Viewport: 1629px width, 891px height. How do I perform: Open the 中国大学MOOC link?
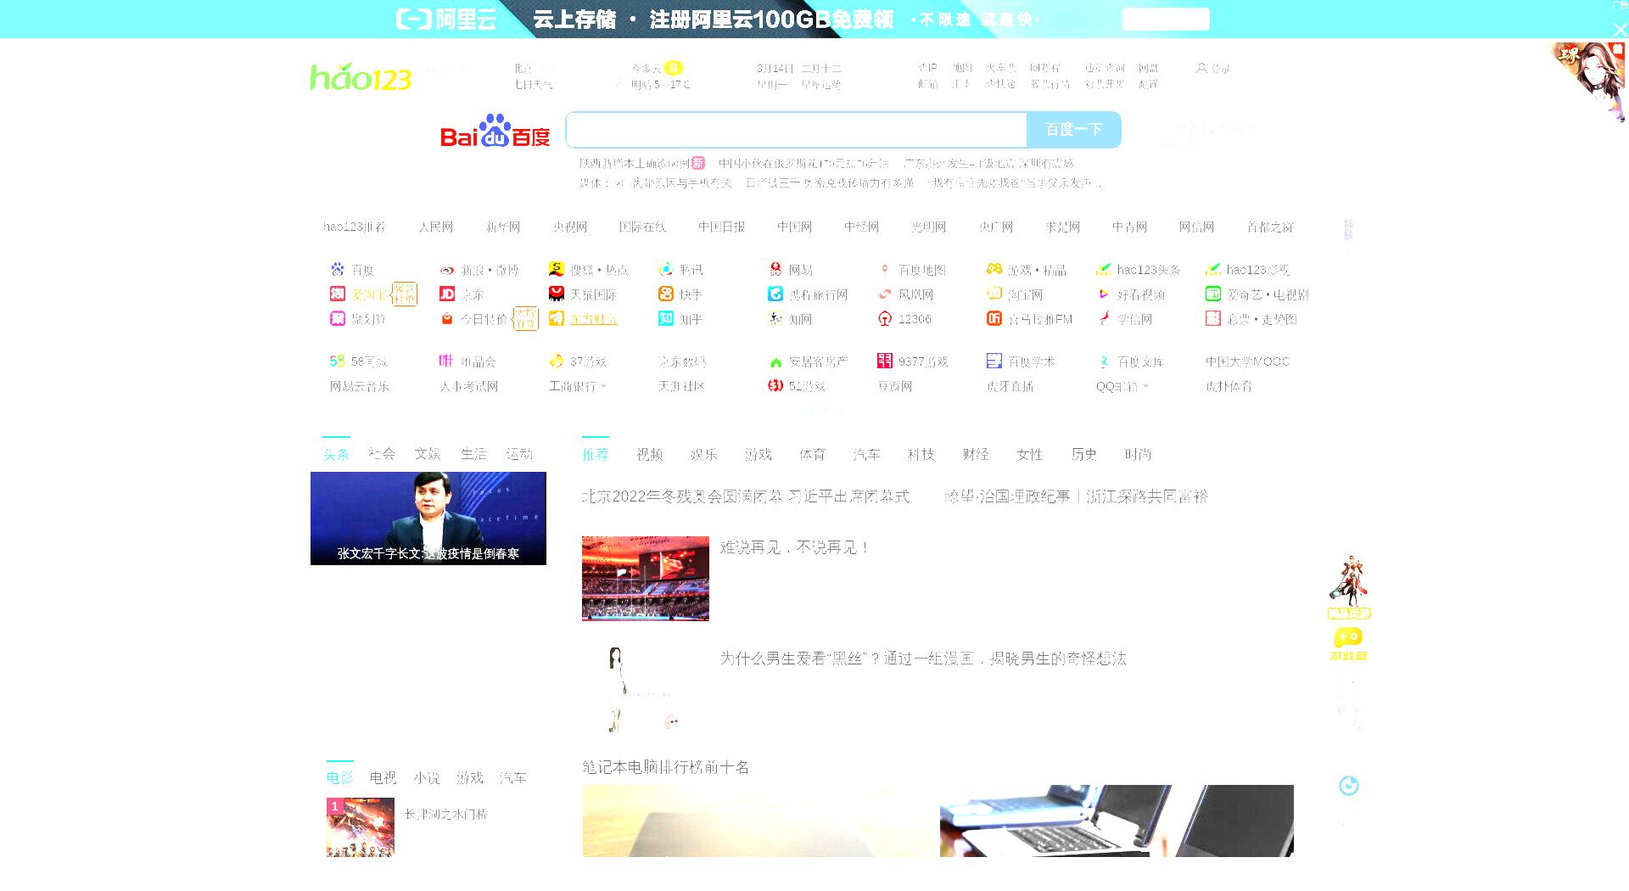point(1247,361)
